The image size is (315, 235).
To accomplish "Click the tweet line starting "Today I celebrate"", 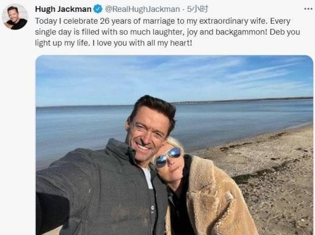I will tap(162, 21).
